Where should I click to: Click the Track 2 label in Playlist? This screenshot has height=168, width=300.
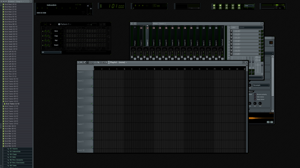80,81
